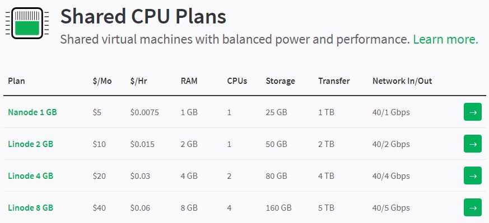This screenshot has width=489, height=223.
Task: Click the green arrow for Linode 8 GB
Action: [x=472, y=207]
